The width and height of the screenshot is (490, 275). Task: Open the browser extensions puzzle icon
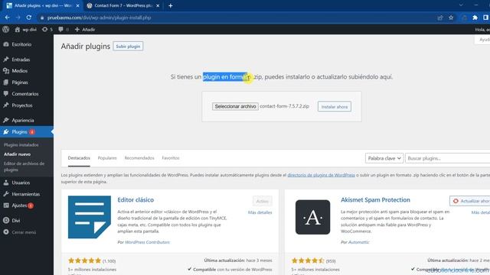point(475,18)
